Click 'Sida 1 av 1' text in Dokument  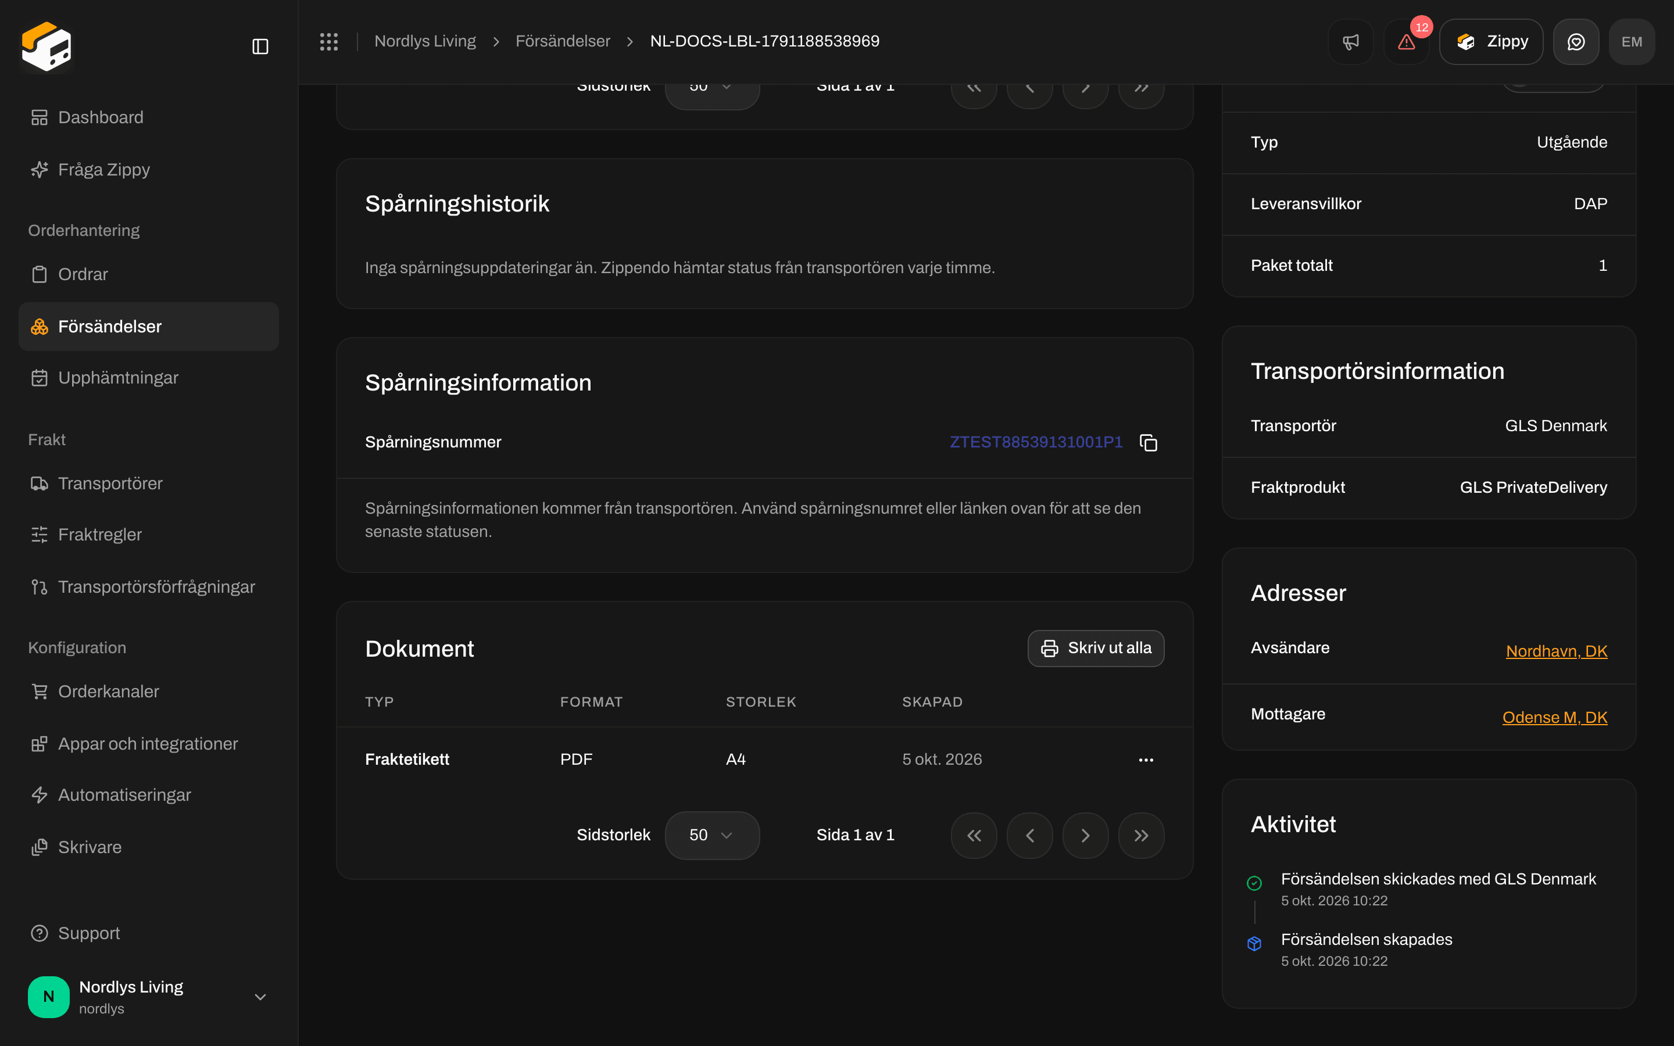855,836
